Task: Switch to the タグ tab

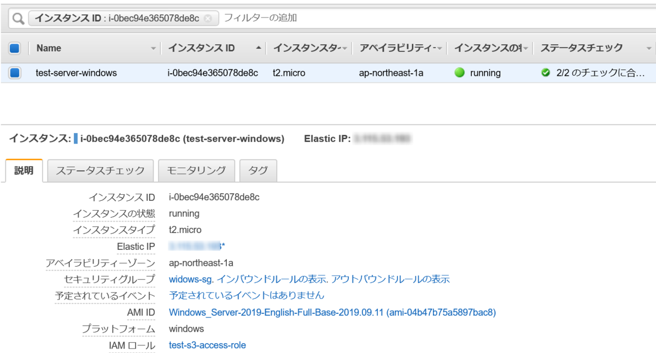Action: tap(258, 170)
